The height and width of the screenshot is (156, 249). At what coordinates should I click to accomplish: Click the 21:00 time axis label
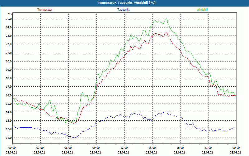coord(208,148)
